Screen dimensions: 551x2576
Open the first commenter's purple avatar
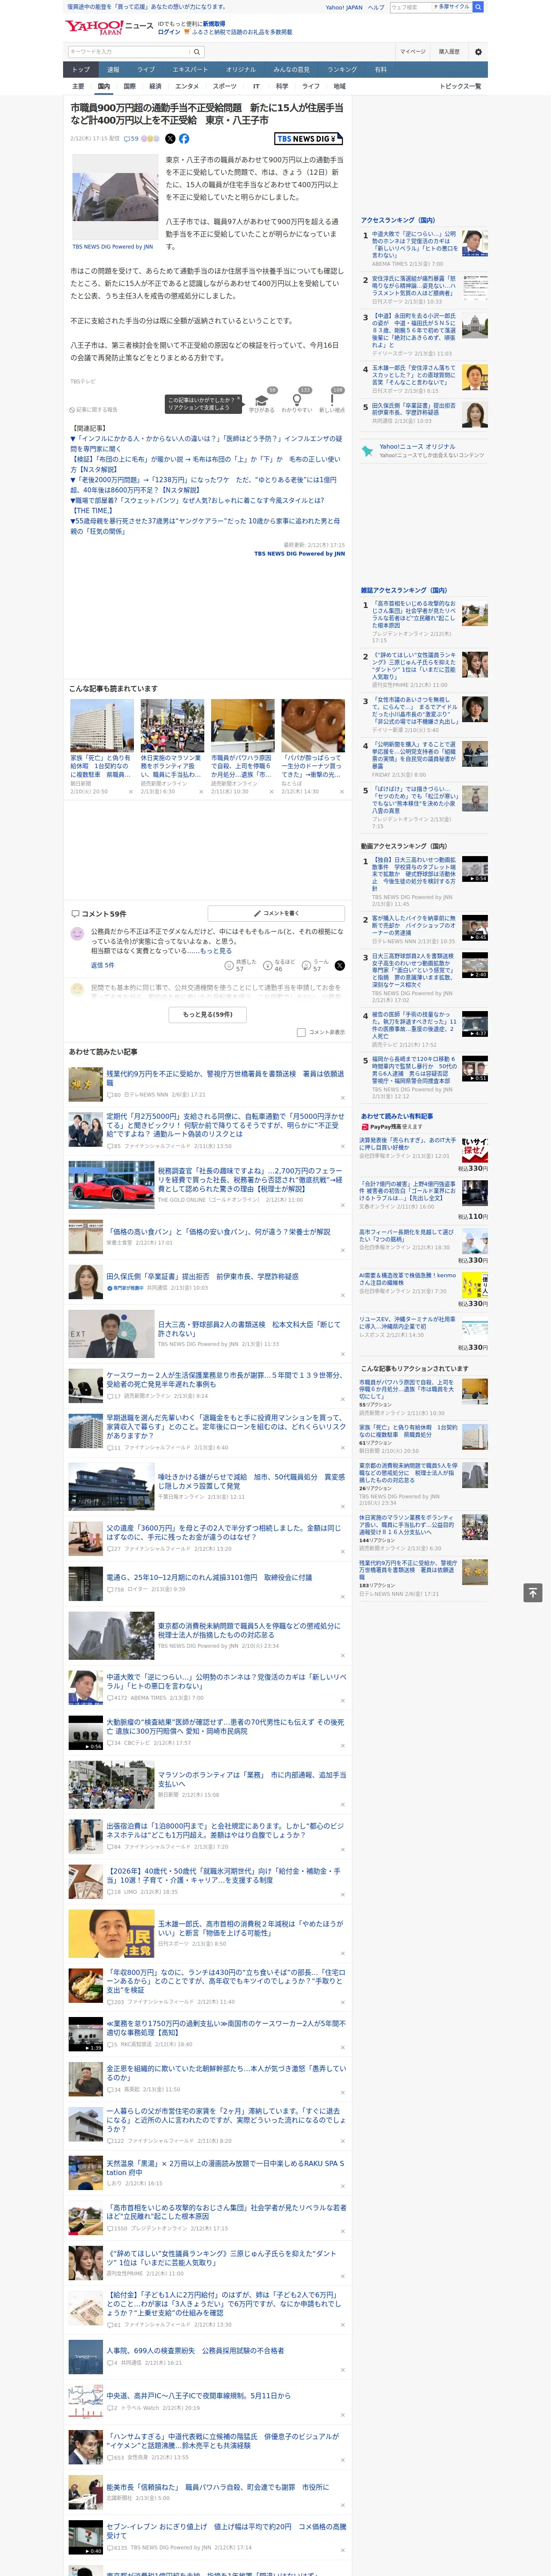coord(77,933)
